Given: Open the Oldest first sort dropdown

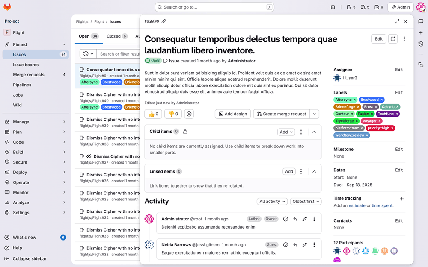Looking at the screenshot, I should coord(306,202).
